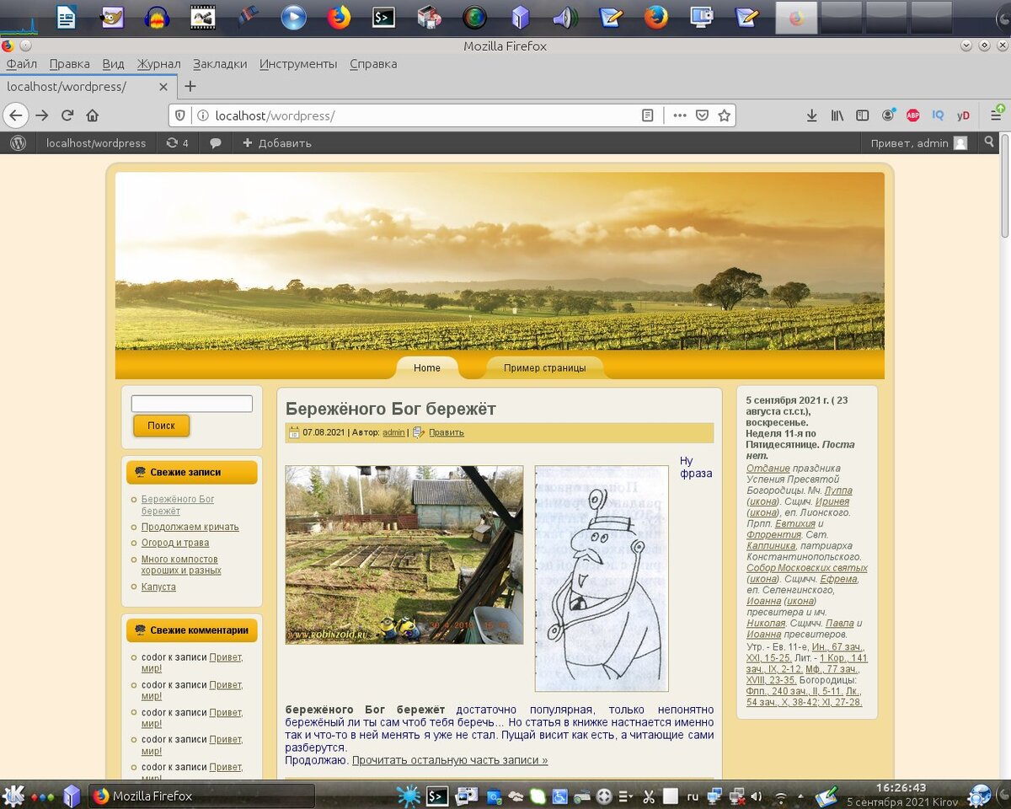The width and height of the screenshot is (1011, 809).
Task: Select the Home navigation tab
Action: pos(427,367)
